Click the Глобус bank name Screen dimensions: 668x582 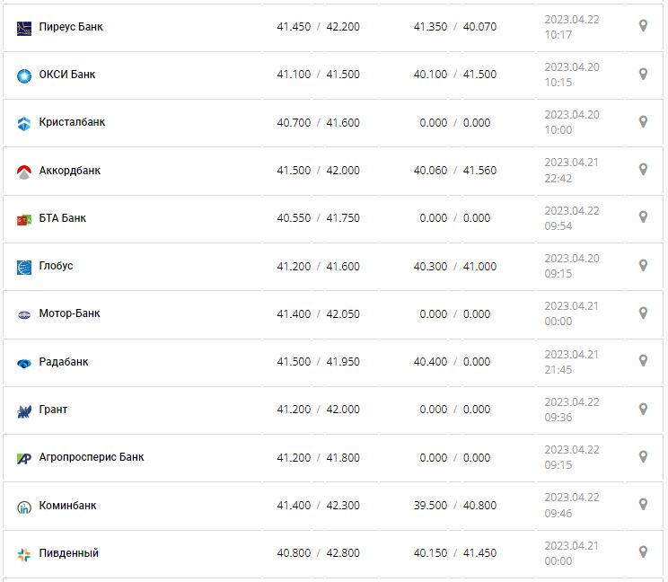click(57, 266)
